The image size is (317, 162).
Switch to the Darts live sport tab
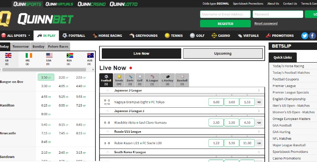[x=130, y=80]
